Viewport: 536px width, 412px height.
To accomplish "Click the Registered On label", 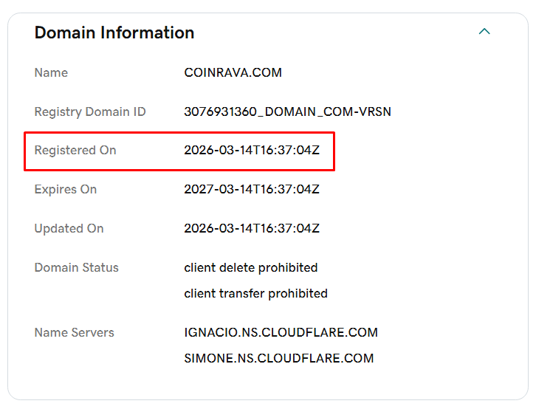I will (x=75, y=150).
